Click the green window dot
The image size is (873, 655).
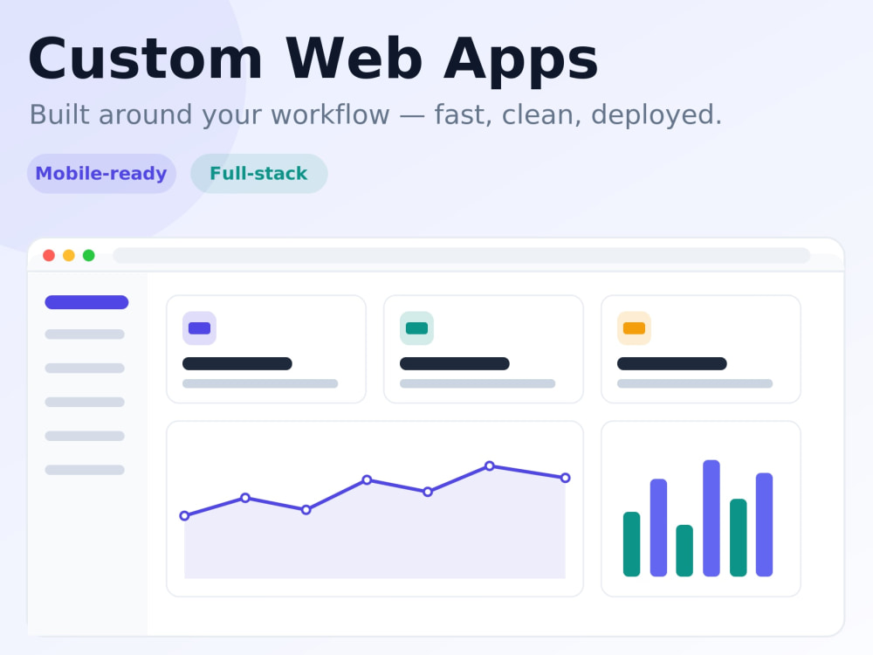point(88,256)
